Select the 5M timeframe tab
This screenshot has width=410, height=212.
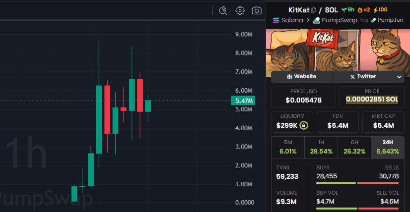click(288, 147)
